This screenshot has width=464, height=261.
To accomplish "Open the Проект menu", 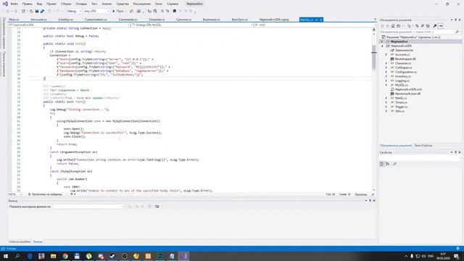I will pyautogui.click(x=51, y=4).
